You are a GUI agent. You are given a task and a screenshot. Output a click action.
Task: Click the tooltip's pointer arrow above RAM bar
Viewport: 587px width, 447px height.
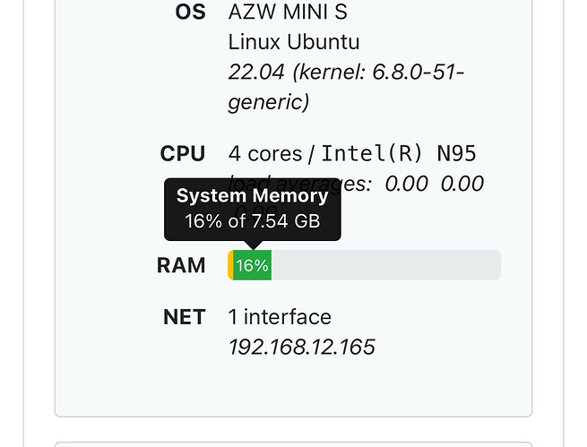click(253, 245)
